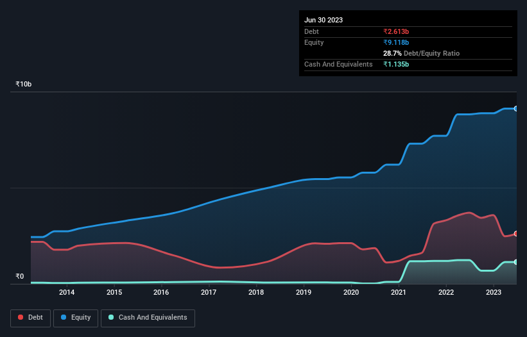The image size is (527, 337).
Task: Select the 2023 x-axis label
Action: tap(494, 292)
